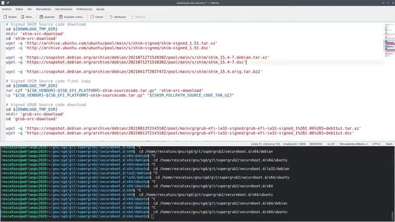Open the Ver menu
The image size is (395, 222).
tap(30, 9)
